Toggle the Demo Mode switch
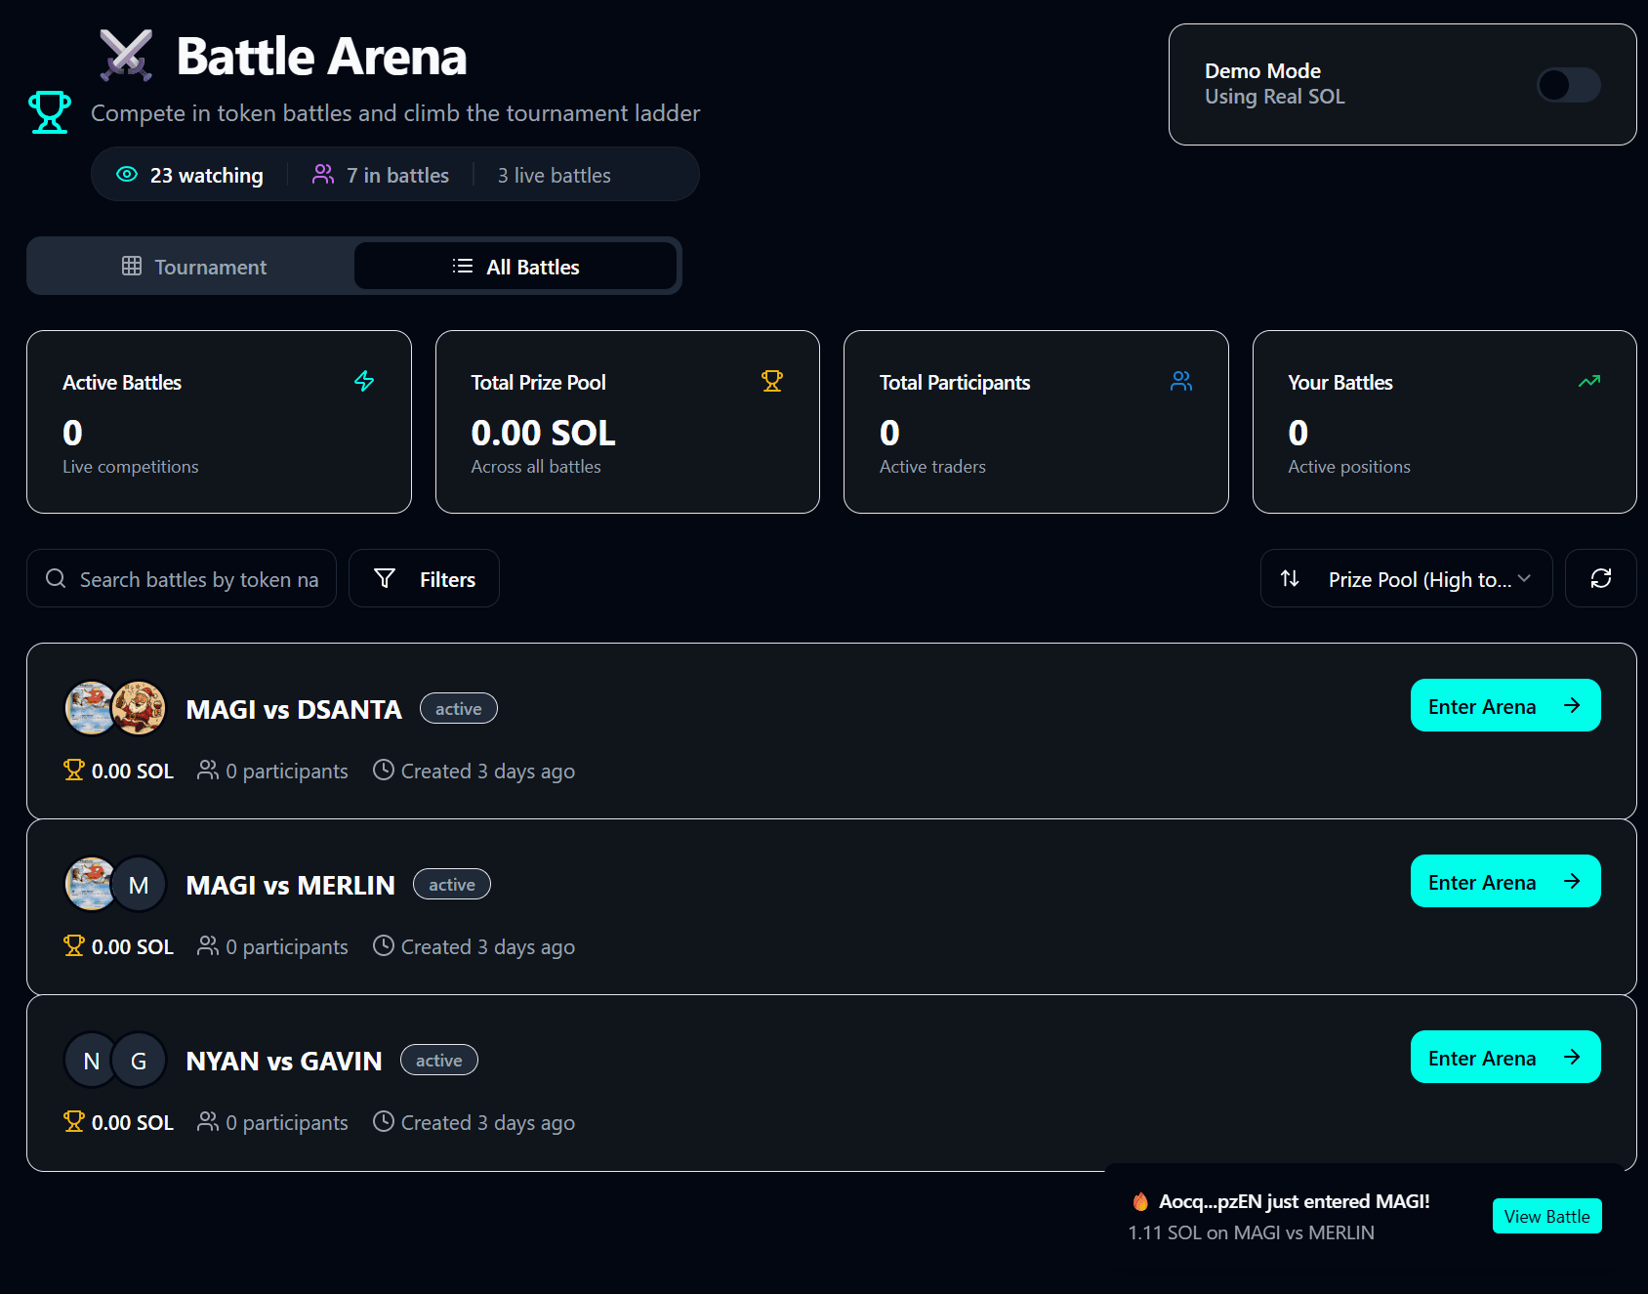Image resolution: width=1648 pixels, height=1294 pixels. coord(1568,85)
